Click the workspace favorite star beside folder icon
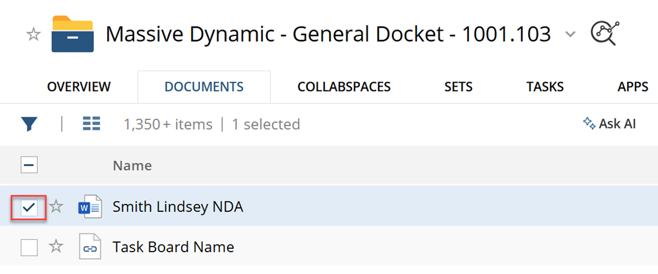Viewport: 658px width, 274px height. pyautogui.click(x=33, y=35)
